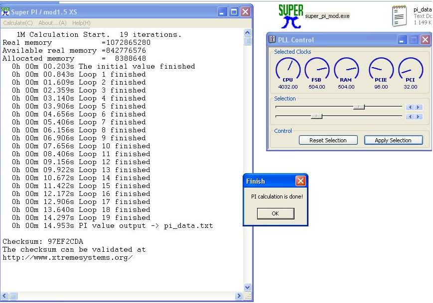Minimize the Super PI window
This screenshot has height=303, width=433.
[x=222, y=12]
